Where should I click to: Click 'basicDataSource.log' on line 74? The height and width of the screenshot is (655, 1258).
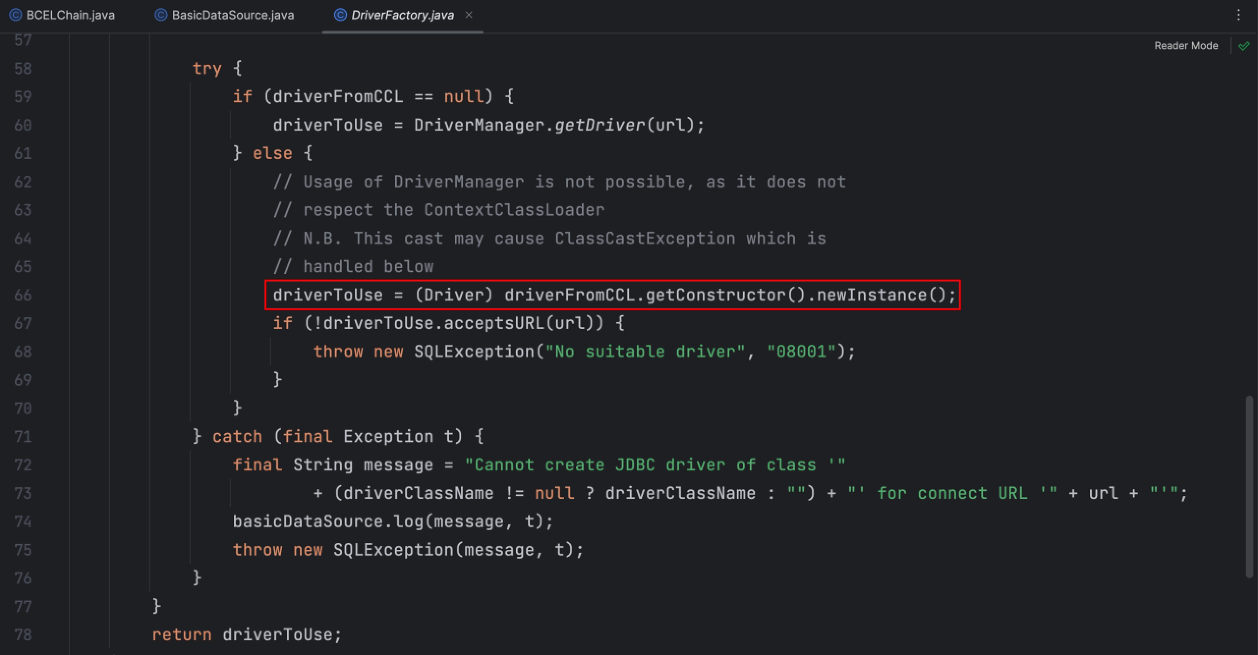pyautogui.click(x=328, y=521)
